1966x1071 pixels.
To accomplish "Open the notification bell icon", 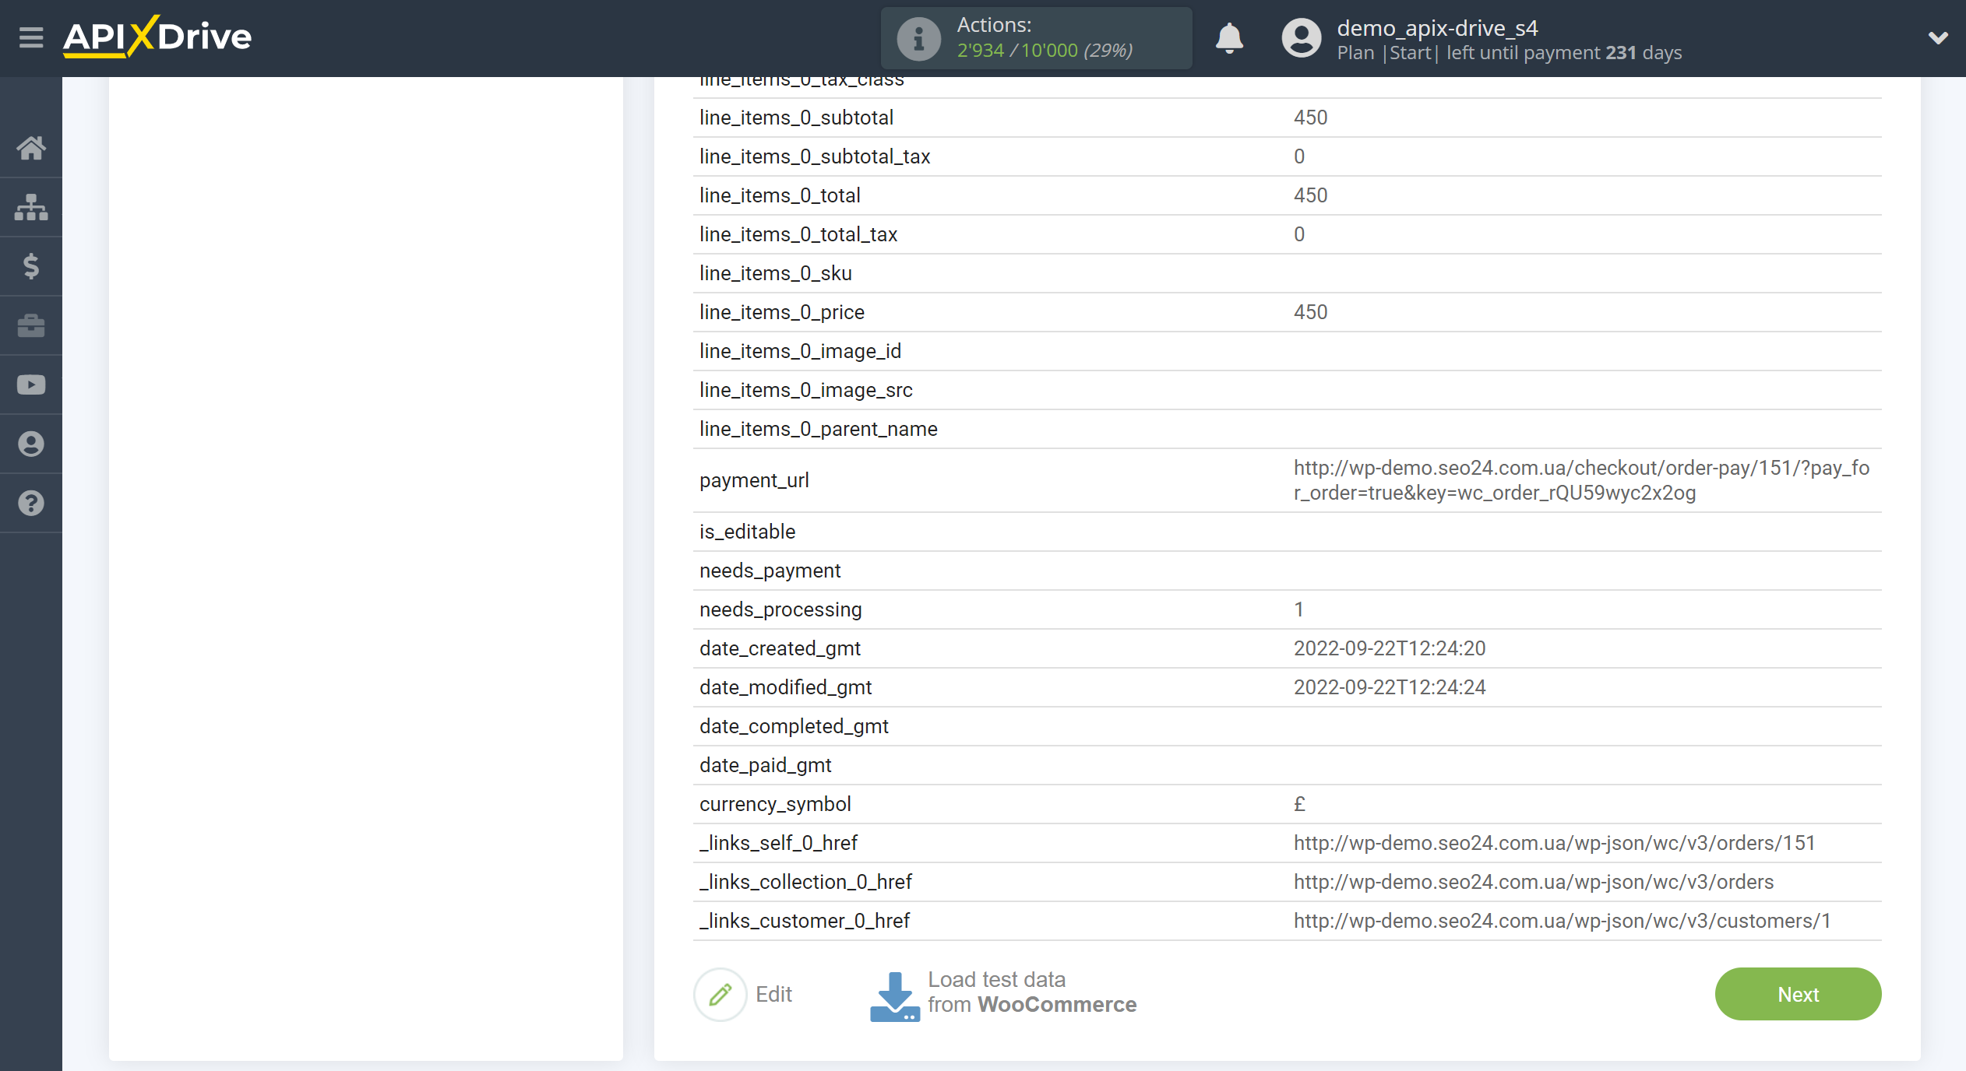I will pos(1227,37).
